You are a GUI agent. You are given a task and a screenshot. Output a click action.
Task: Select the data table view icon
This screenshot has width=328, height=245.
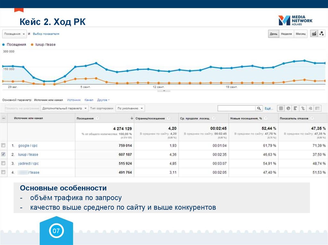tap(281, 108)
